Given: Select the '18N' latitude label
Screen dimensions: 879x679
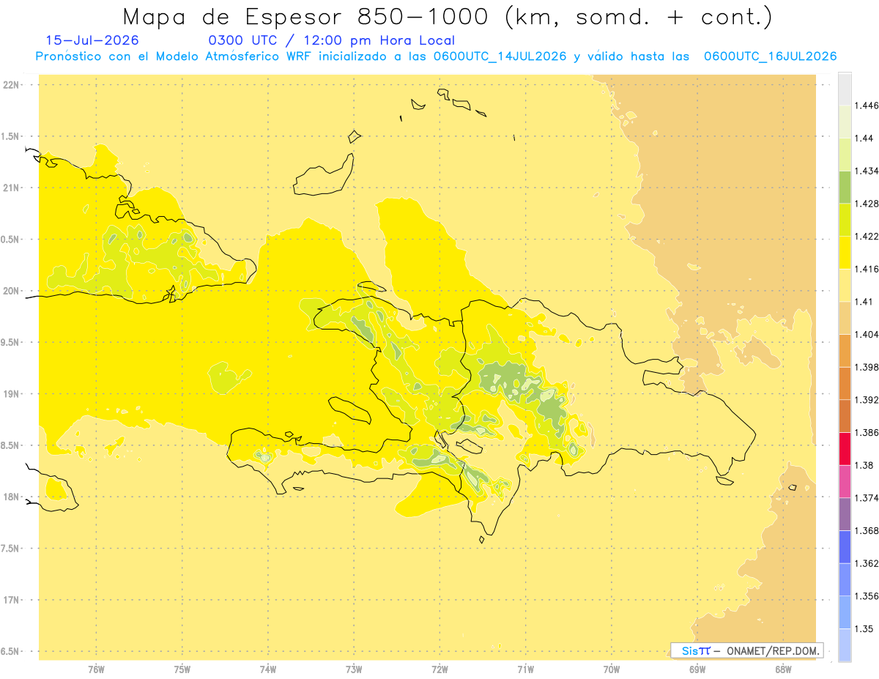Looking at the screenshot, I should [11, 497].
